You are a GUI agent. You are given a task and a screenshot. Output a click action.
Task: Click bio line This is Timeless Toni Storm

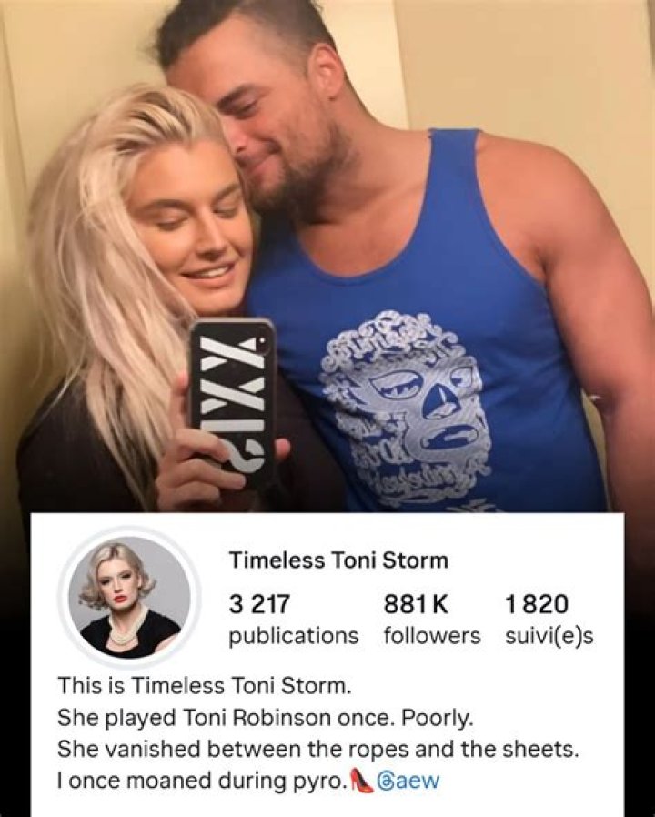pyautogui.click(x=202, y=686)
